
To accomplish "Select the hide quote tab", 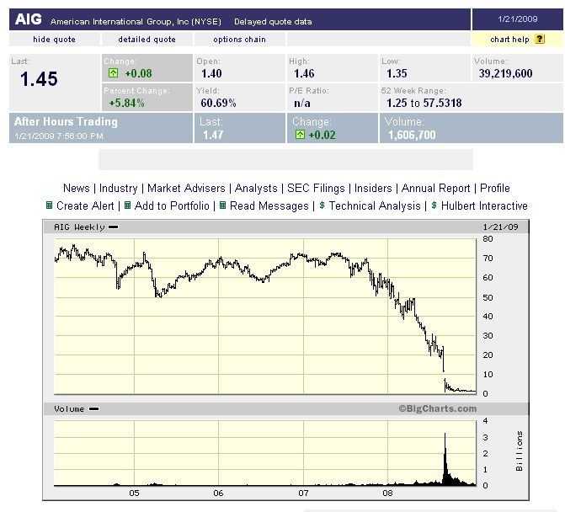I will point(55,40).
